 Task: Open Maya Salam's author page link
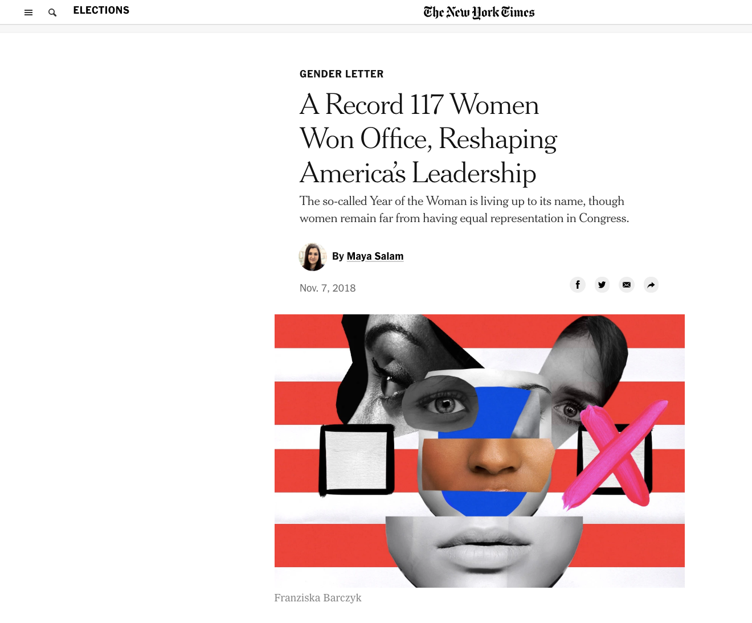pyautogui.click(x=375, y=256)
